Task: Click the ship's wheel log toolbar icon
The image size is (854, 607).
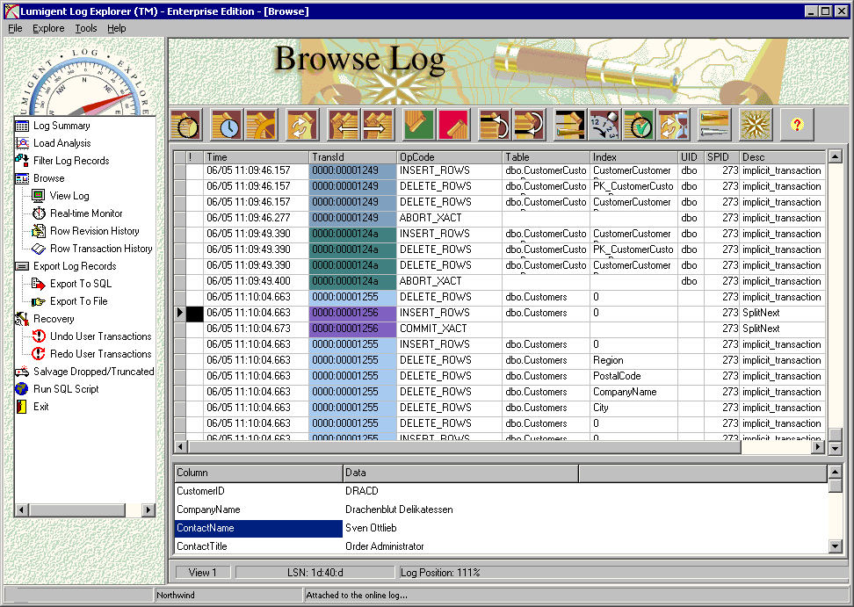Action: pos(261,125)
